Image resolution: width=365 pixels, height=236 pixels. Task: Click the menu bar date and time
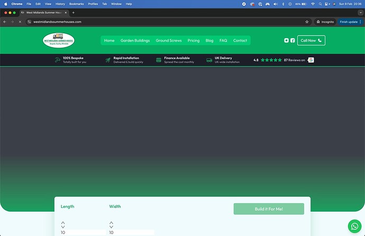(350, 4)
